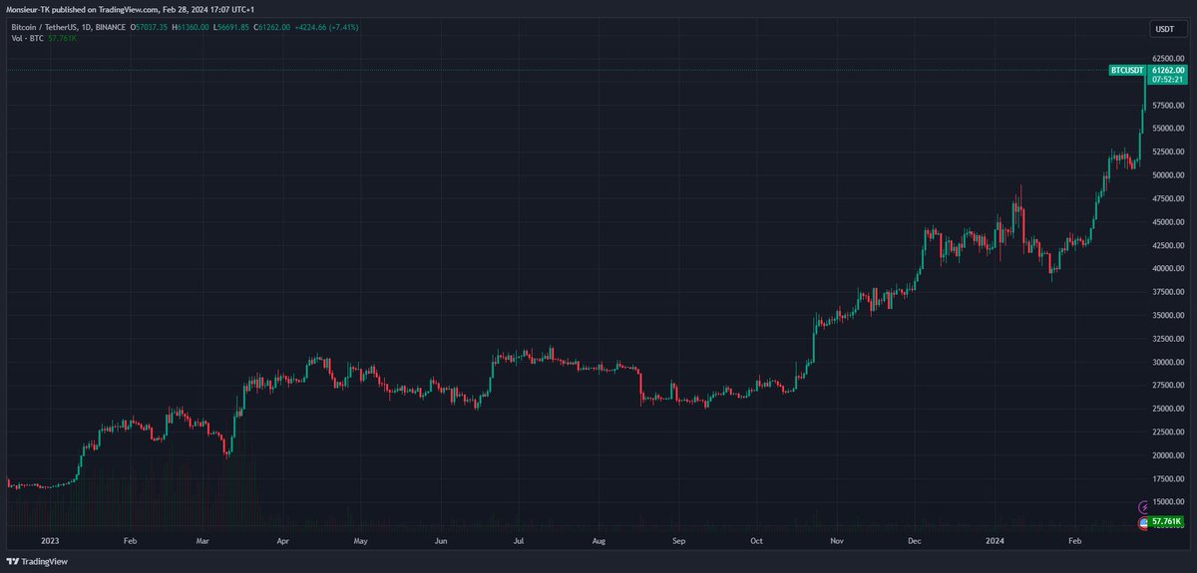The height and width of the screenshot is (573, 1197).
Task: Click the Mar time axis label
Action: (202, 539)
